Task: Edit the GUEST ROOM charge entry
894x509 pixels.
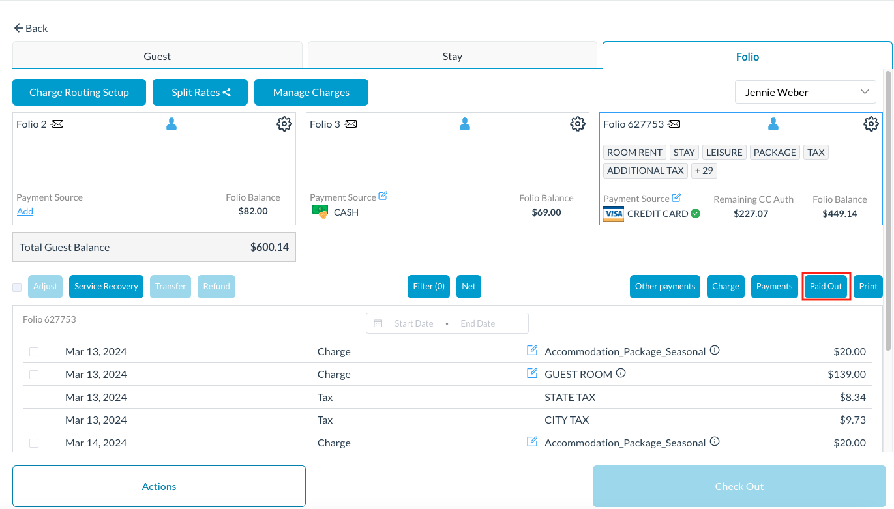Action: [x=532, y=373]
